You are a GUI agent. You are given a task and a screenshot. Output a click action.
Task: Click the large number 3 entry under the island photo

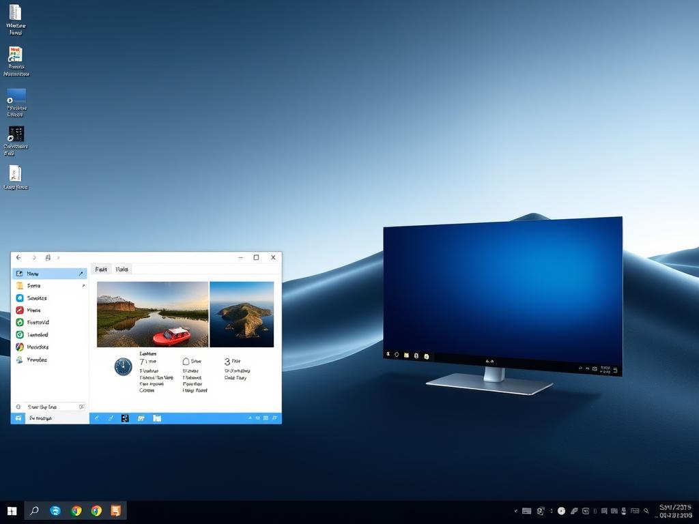coord(232,362)
